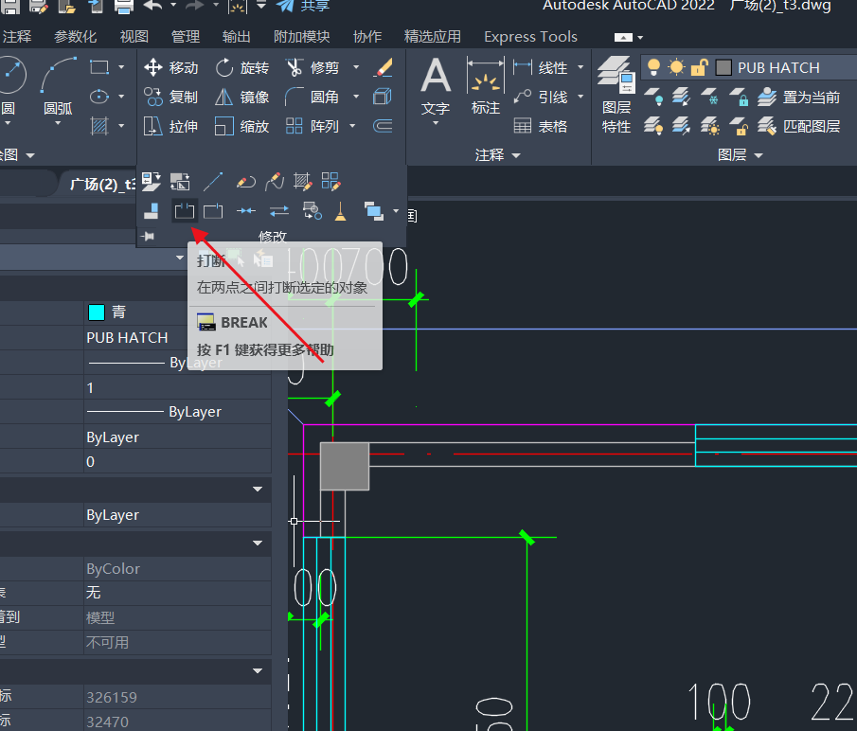Open the Layer Properties (图层特性) manager

[x=616, y=95]
